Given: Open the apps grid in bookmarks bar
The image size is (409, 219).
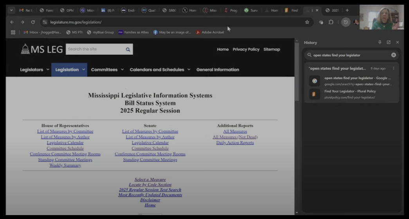Looking at the screenshot, I should (x=13, y=32).
